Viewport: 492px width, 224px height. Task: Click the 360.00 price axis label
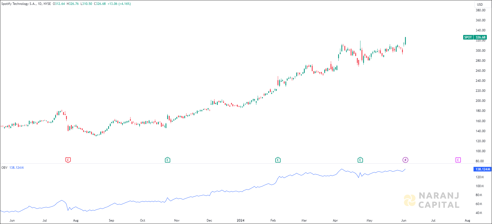pos(480,20)
